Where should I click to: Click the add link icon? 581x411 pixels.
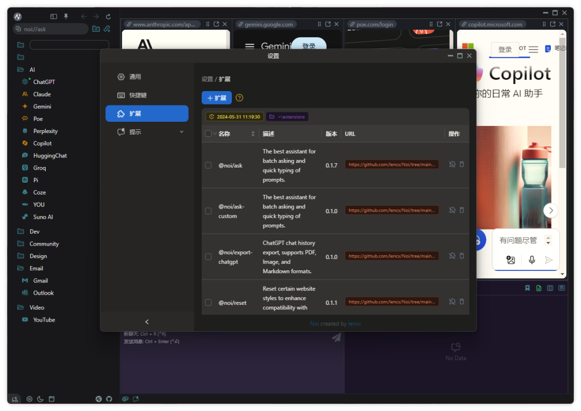point(107,29)
